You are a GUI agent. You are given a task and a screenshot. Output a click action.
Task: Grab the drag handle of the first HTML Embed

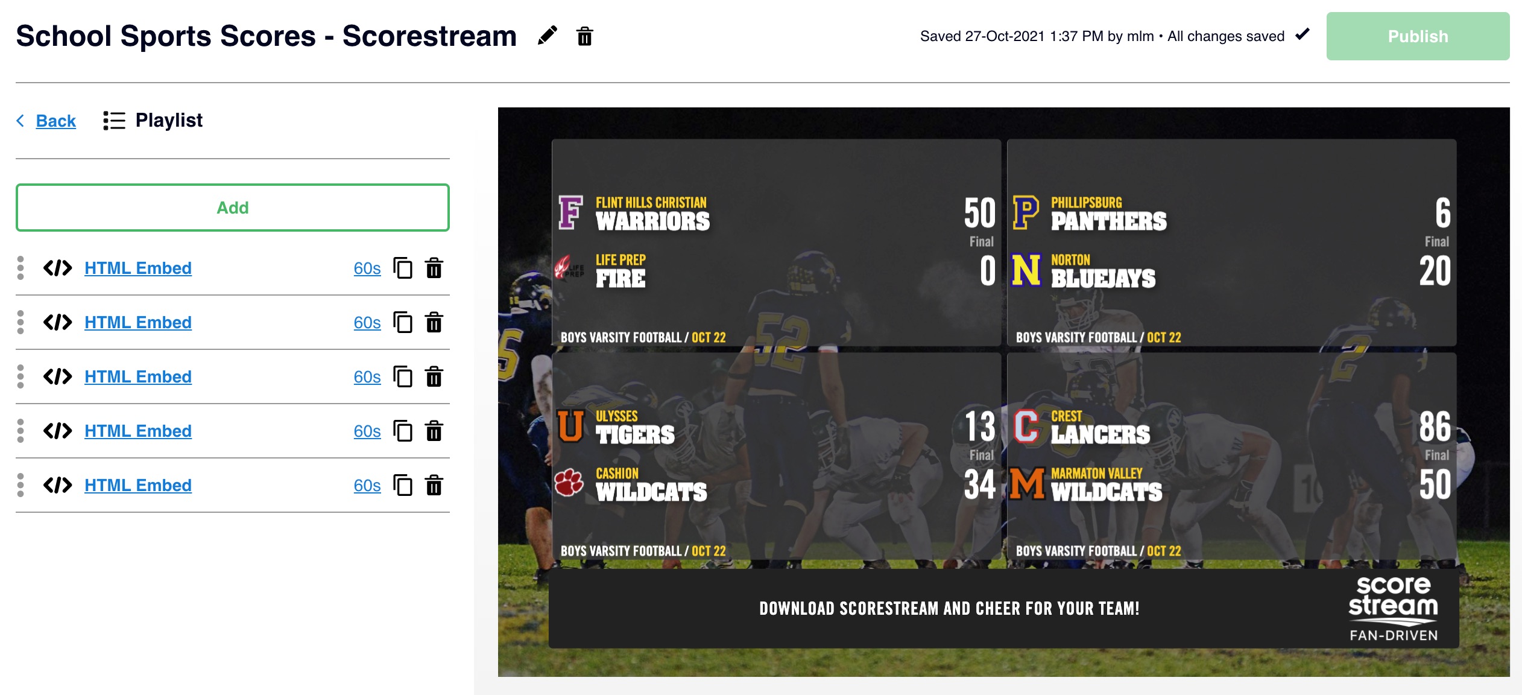click(x=21, y=268)
